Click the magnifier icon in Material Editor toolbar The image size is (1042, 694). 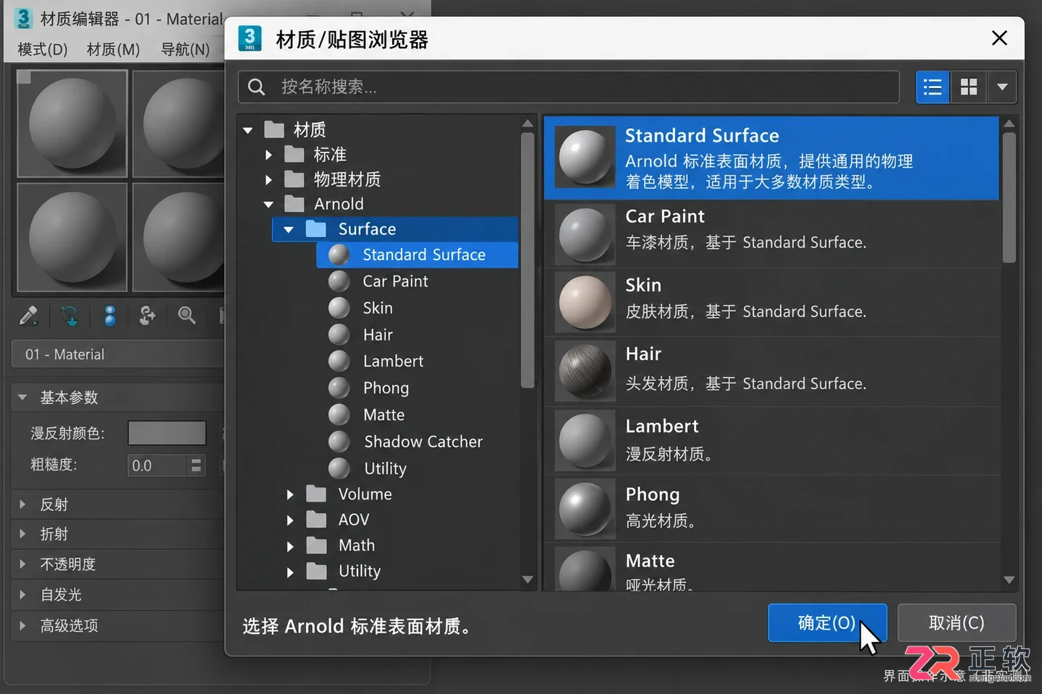(187, 316)
